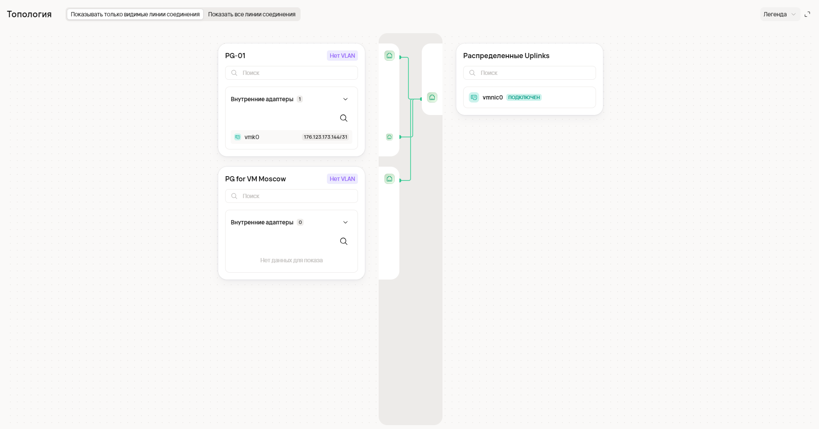Select 'Показывать только видимые линии соединения' option
This screenshot has height=429, width=819.
[x=135, y=14]
